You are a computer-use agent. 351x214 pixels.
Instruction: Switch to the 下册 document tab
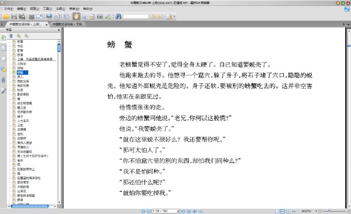tap(67, 24)
